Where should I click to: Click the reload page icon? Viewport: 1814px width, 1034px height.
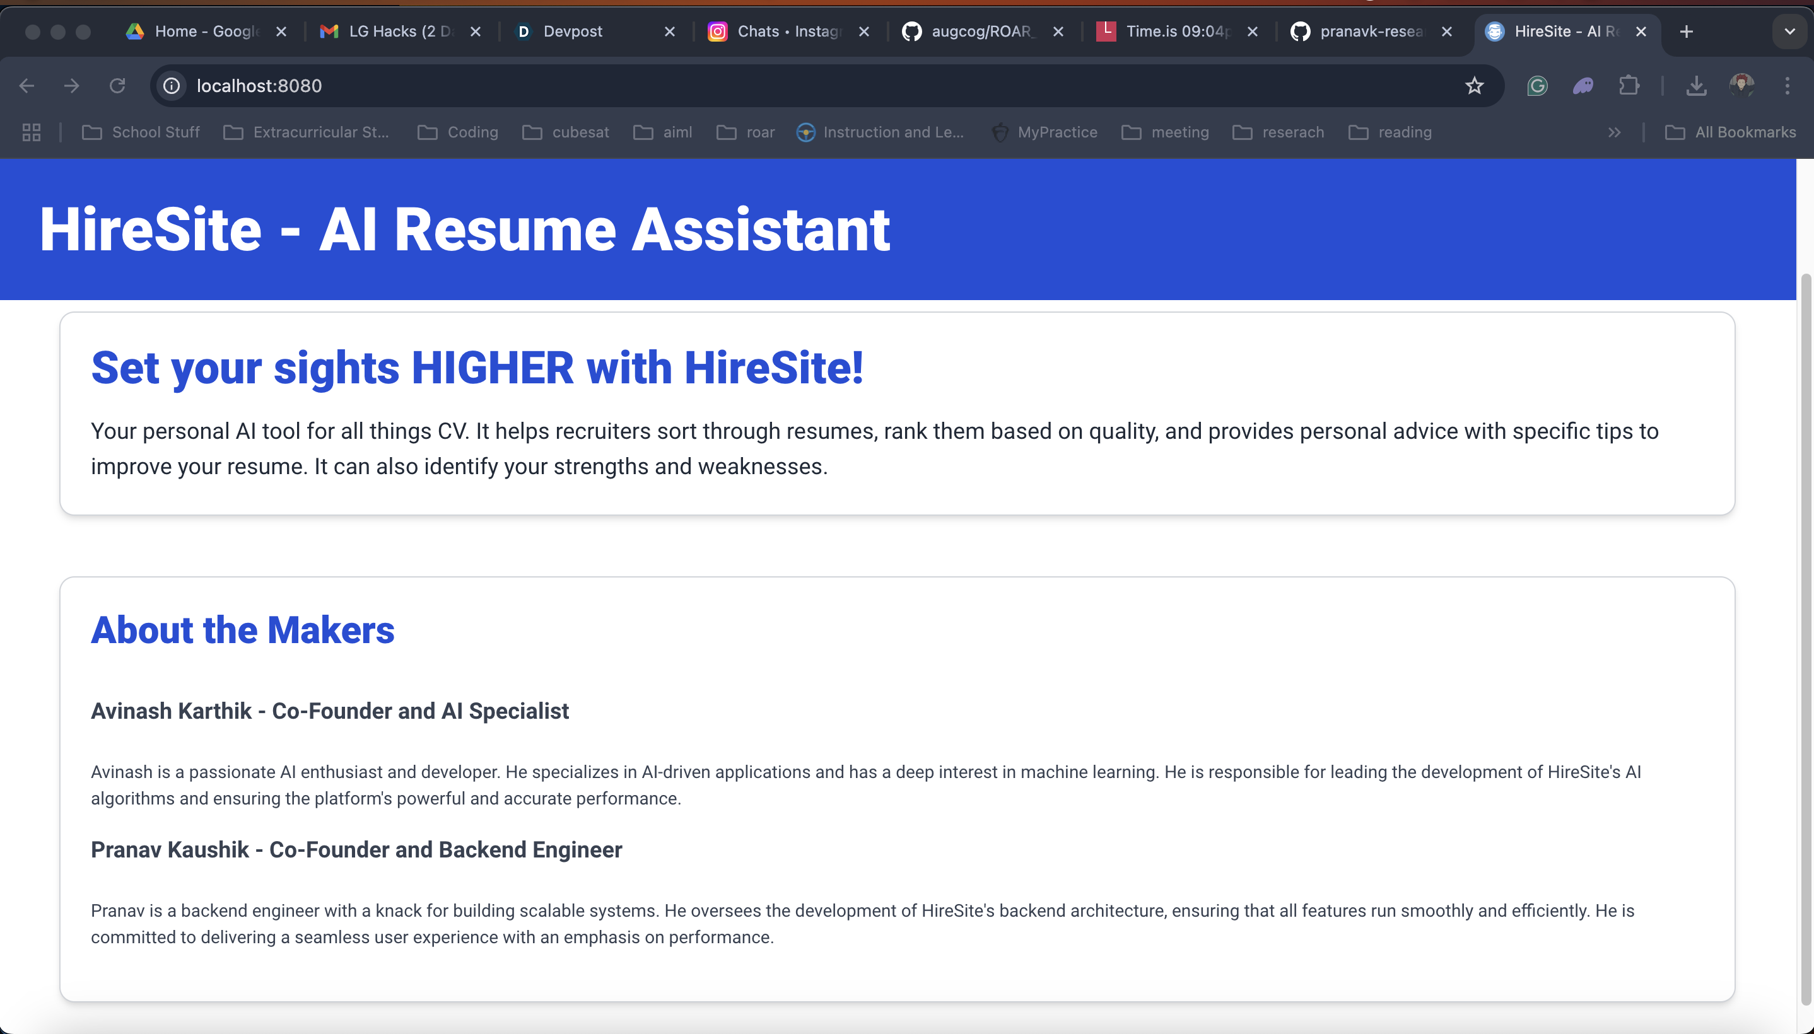click(117, 86)
